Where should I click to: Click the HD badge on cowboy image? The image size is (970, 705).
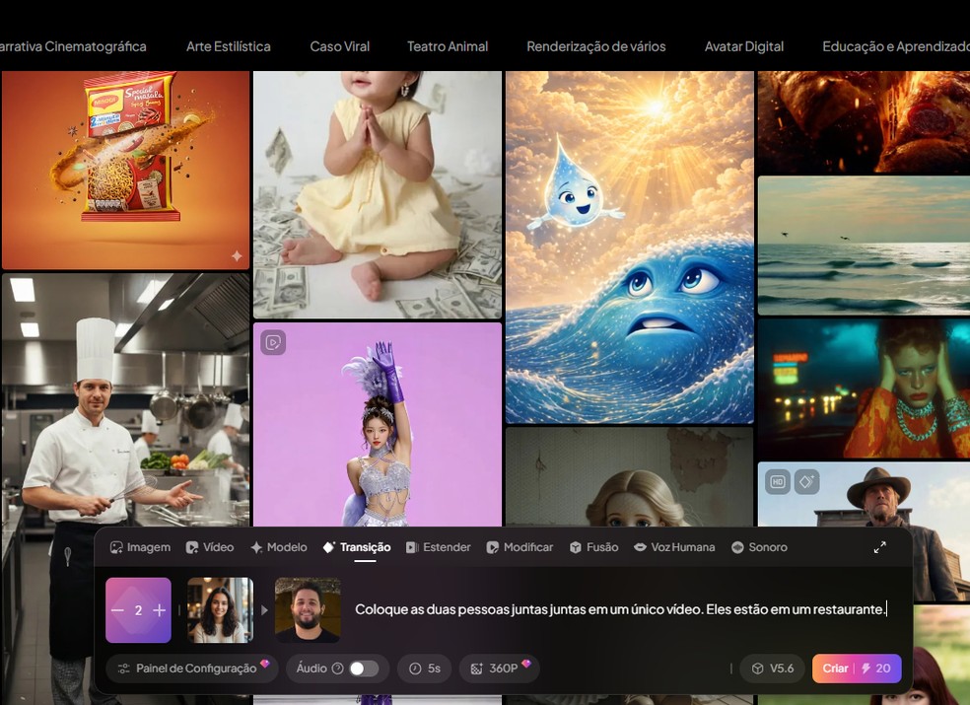tap(778, 481)
